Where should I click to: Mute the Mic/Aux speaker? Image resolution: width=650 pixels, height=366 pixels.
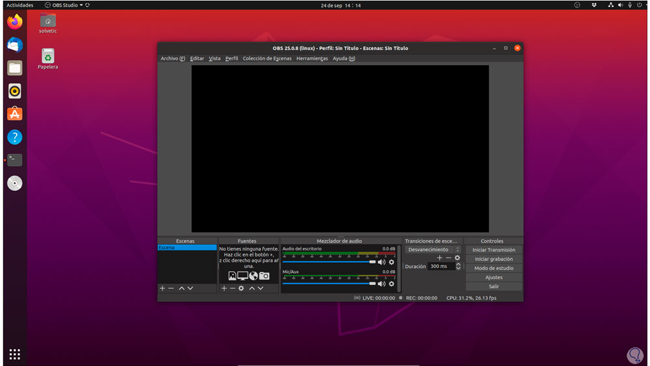(x=382, y=284)
